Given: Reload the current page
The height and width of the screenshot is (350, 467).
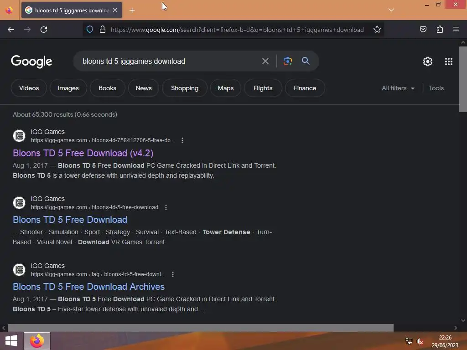Looking at the screenshot, I should 44,30.
